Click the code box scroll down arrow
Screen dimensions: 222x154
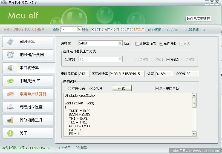coord(194,134)
